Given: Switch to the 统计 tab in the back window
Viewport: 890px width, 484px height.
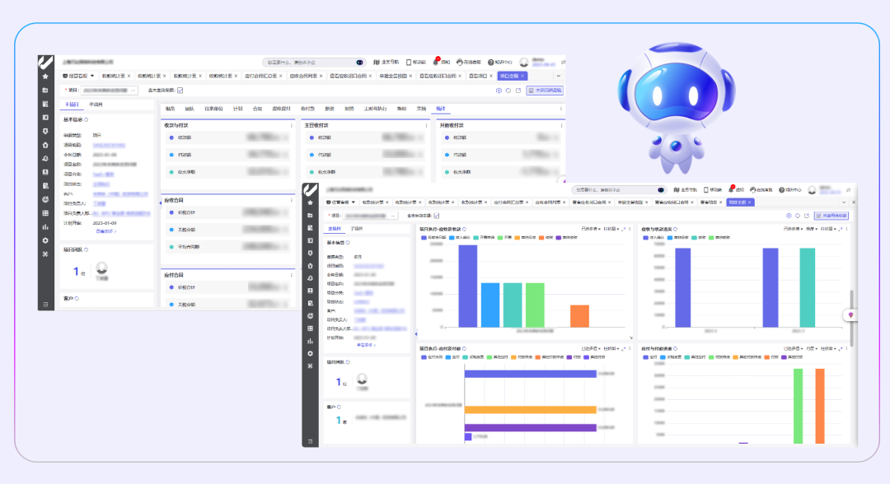Looking at the screenshot, I should click(x=440, y=108).
